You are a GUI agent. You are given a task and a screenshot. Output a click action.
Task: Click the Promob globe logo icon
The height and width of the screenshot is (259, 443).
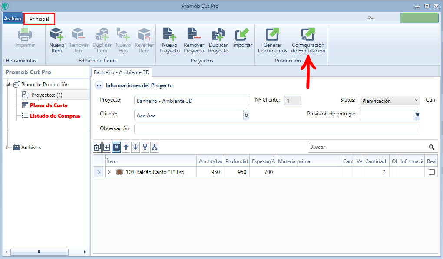(x=5, y=6)
